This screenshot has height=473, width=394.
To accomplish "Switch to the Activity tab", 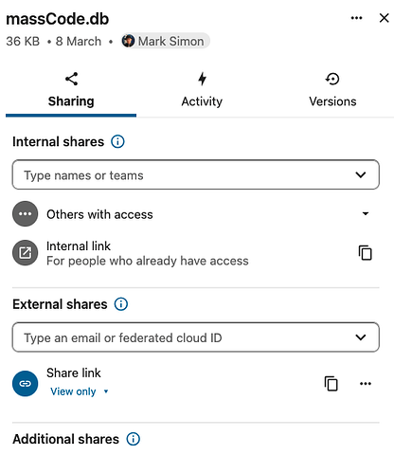I will click(202, 90).
